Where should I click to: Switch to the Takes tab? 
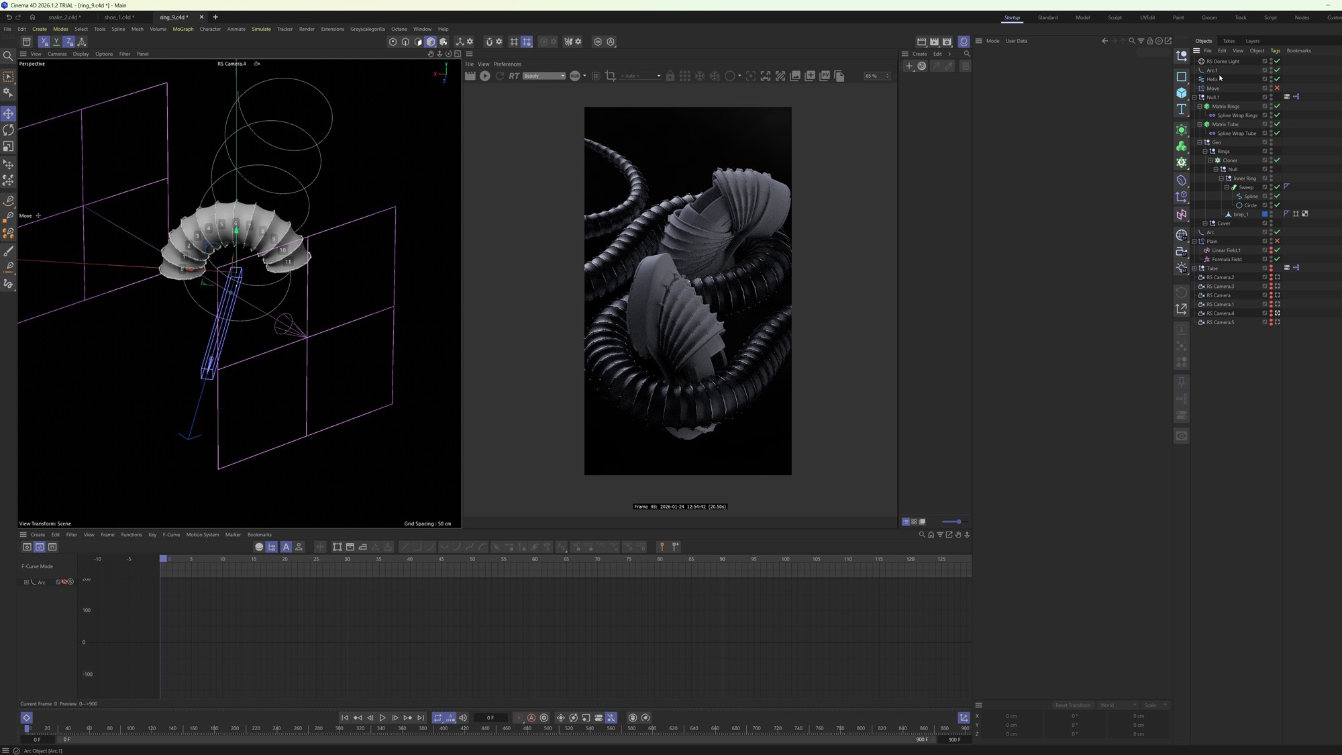(1228, 41)
